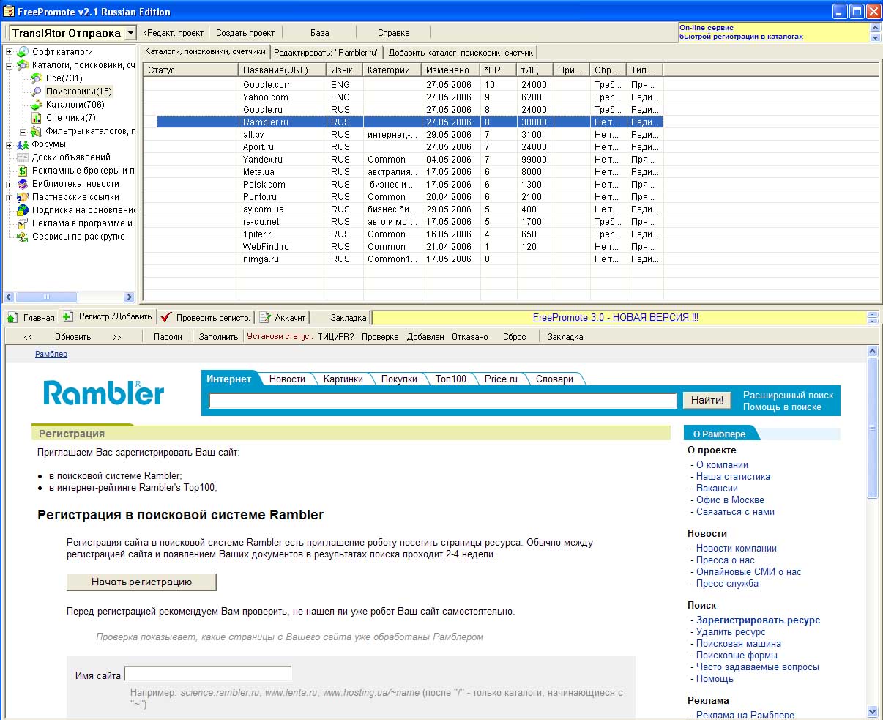Click the Заполнить toolbar button

click(x=219, y=337)
